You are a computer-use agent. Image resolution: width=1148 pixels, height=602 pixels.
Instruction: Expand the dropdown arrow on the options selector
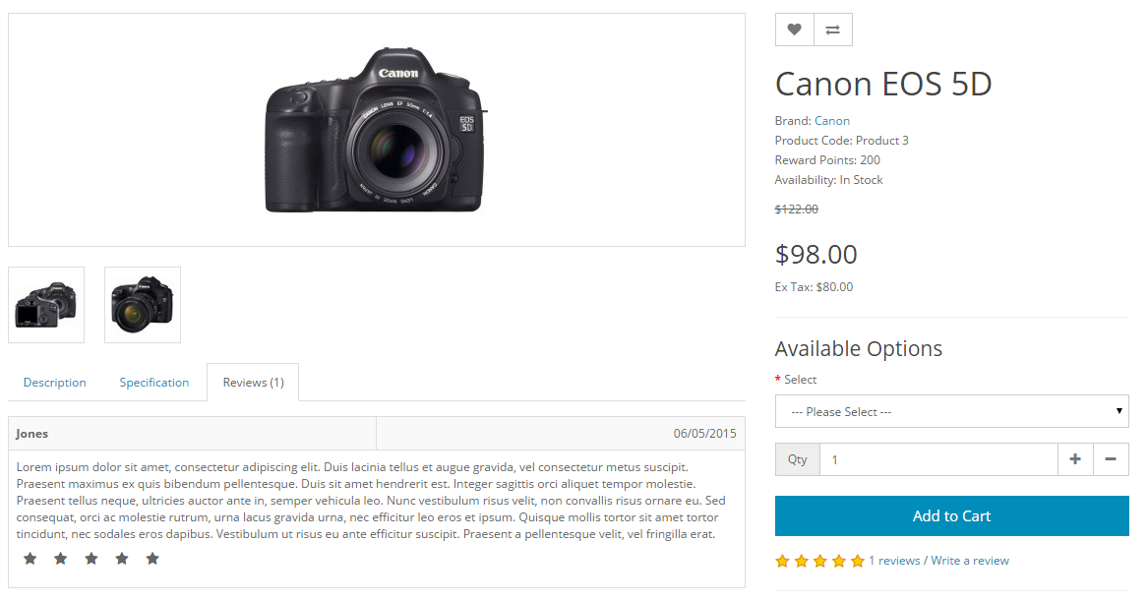(x=1118, y=411)
